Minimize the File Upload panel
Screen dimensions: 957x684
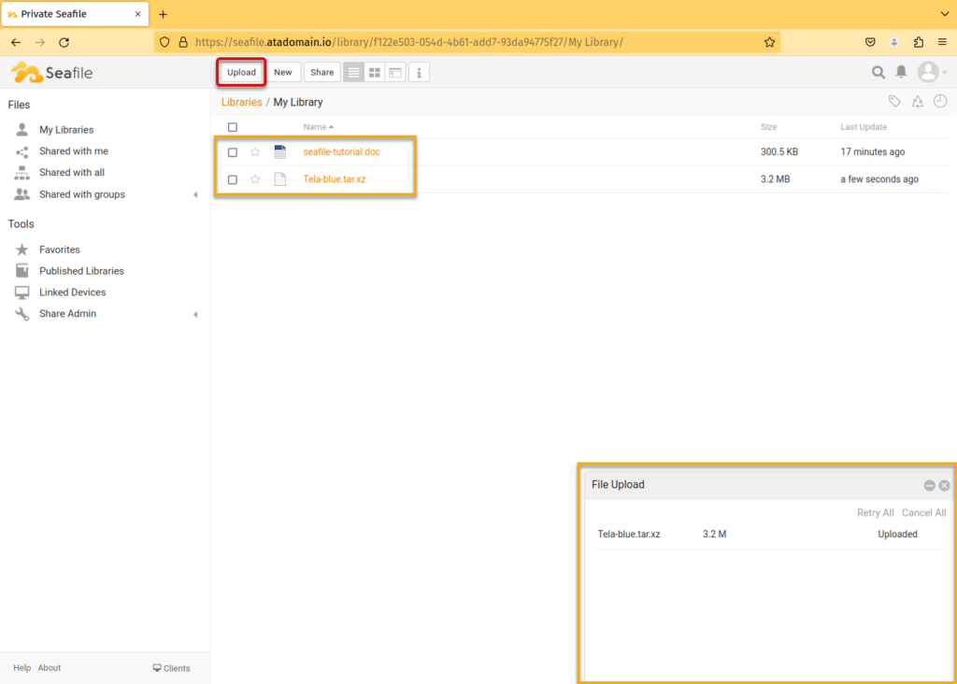[929, 485]
